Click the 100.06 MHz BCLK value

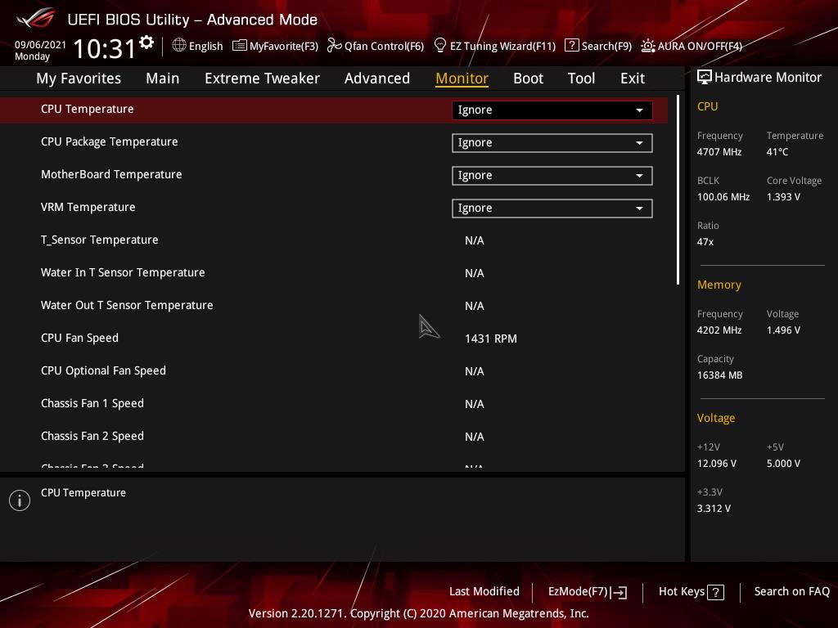tap(723, 197)
